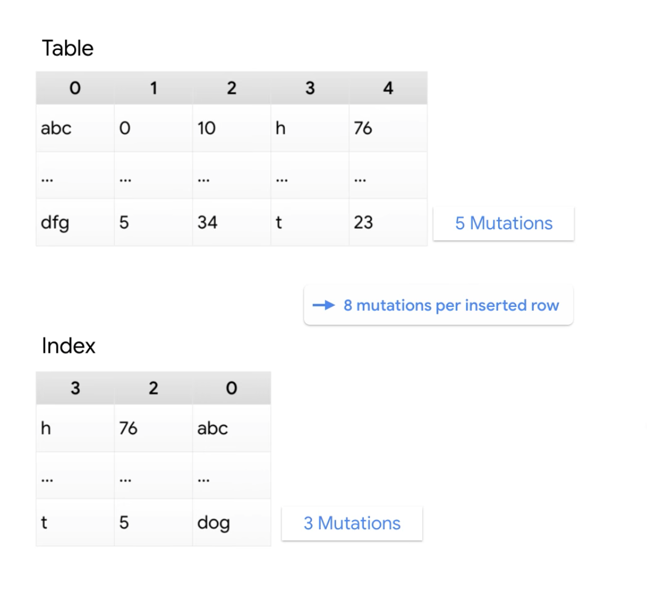This screenshot has height=593, width=647.
Task: Click the "abc" cell in Table
Action: (x=56, y=128)
